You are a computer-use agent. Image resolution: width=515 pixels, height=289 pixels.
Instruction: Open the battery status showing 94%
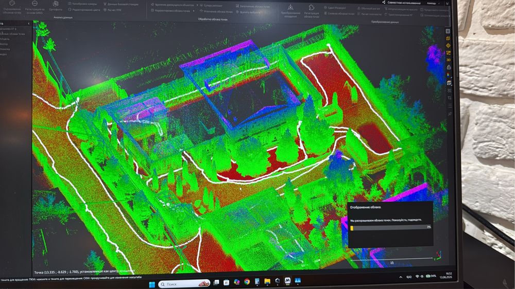point(430,276)
